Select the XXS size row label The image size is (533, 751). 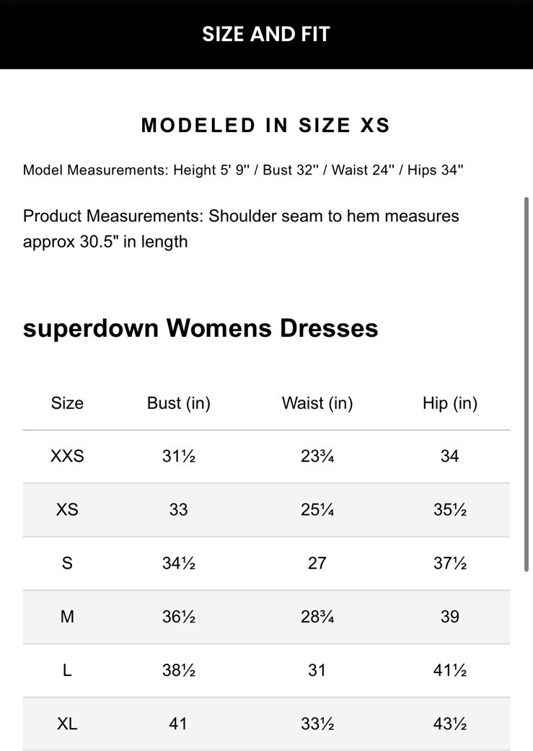coord(67,456)
